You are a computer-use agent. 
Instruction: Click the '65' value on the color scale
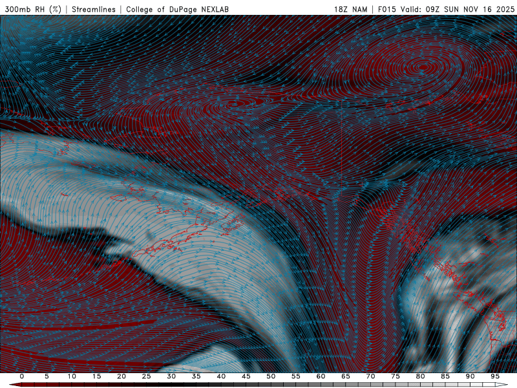pyautogui.click(x=346, y=376)
